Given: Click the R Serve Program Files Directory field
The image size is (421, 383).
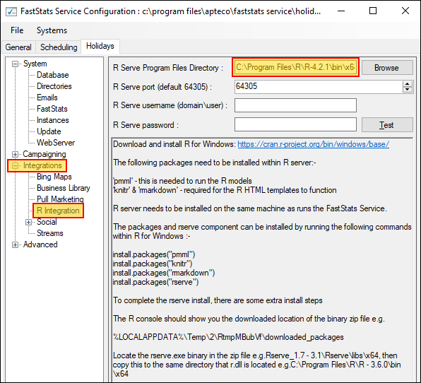Looking at the screenshot, I should [x=295, y=67].
